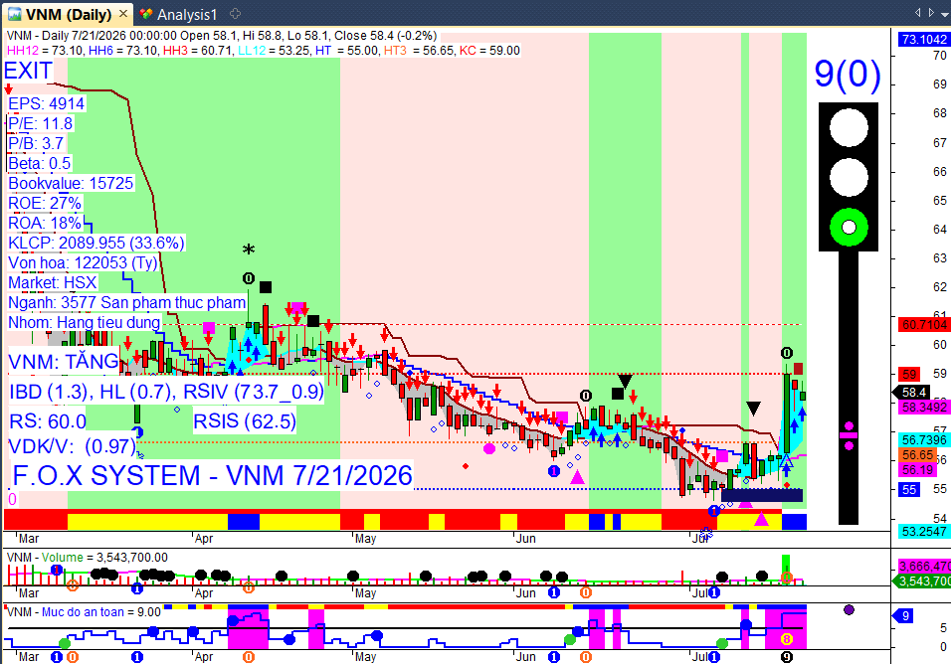
Task: Click the magenta circle marker before June
Action: click(489, 448)
